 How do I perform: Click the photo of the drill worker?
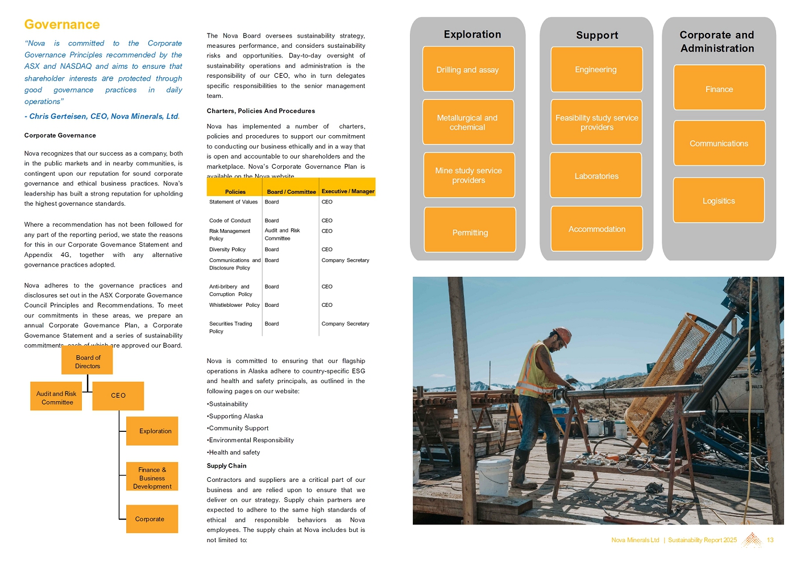pos(598,401)
